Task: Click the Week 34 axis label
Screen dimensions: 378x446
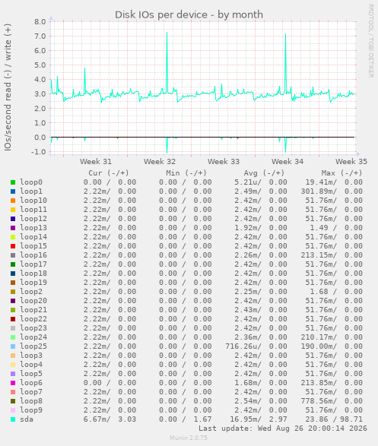Action: [x=287, y=162]
